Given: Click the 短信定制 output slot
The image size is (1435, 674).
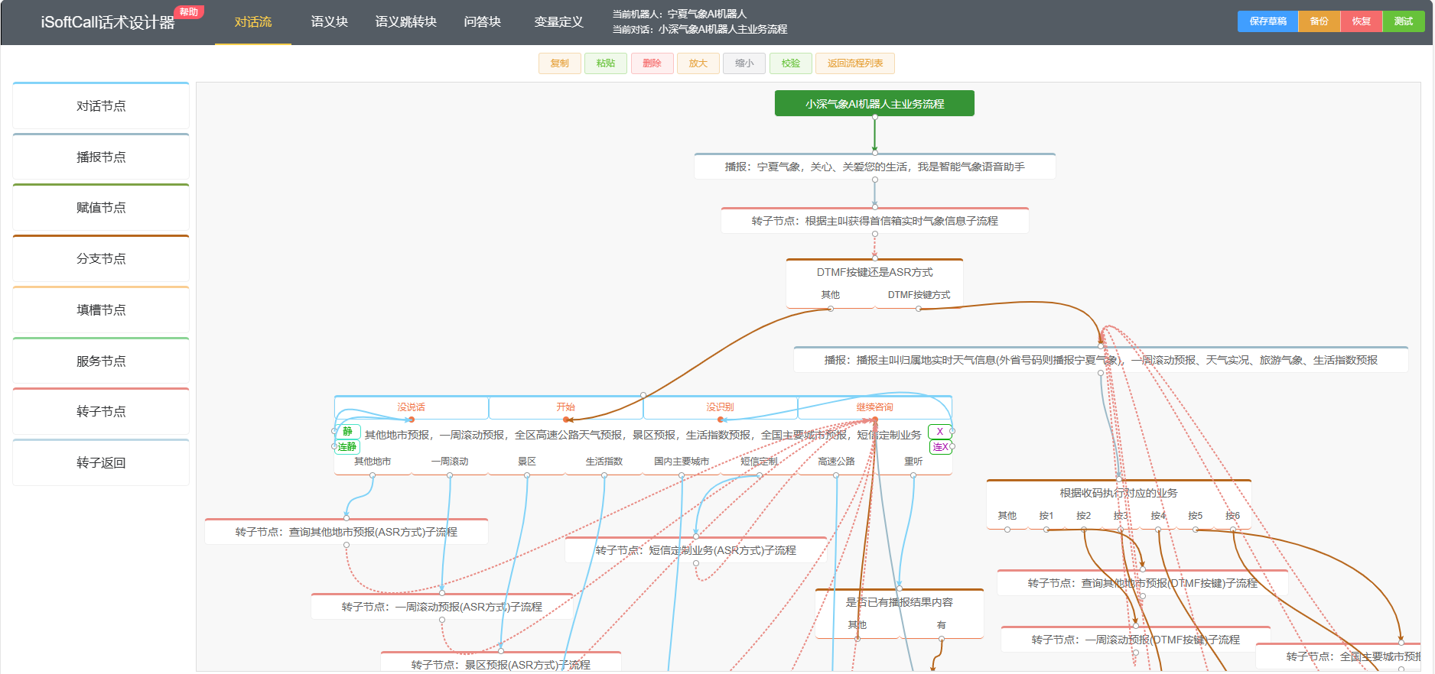Looking at the screenshot, I should click(x=759, y=462).
